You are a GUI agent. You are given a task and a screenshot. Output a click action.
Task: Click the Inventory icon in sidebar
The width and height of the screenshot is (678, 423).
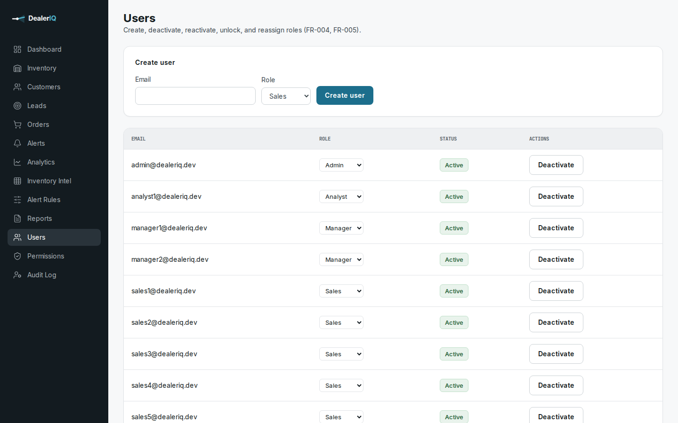tap(17, 68)
